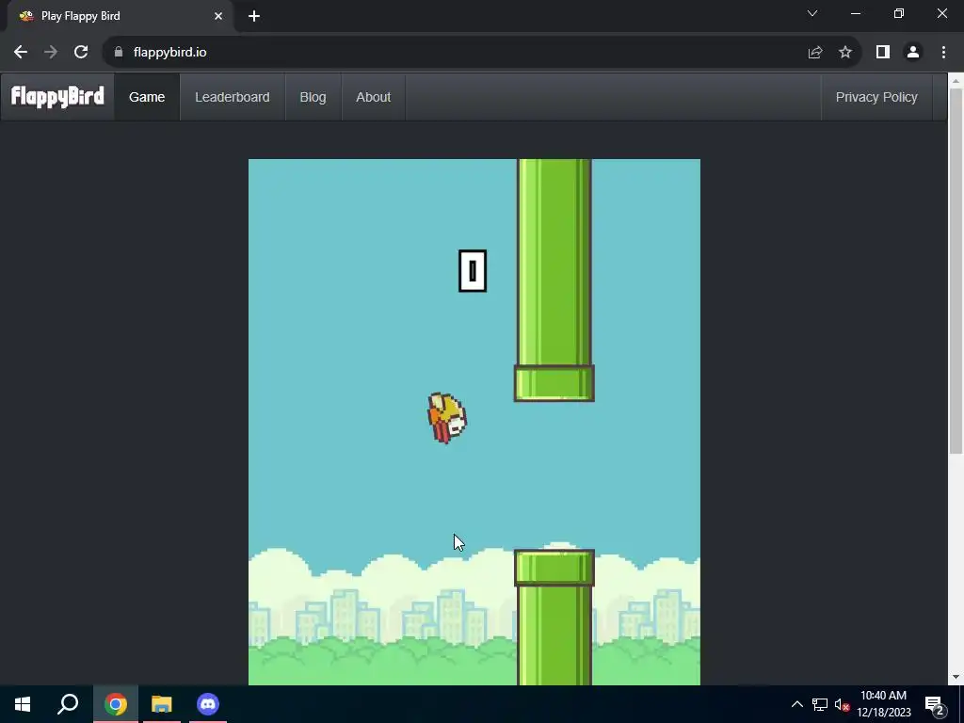Bookmark this tab with star icon
Image resolution: width=964 pixels, height=723 pixels.
pos(845,53)
